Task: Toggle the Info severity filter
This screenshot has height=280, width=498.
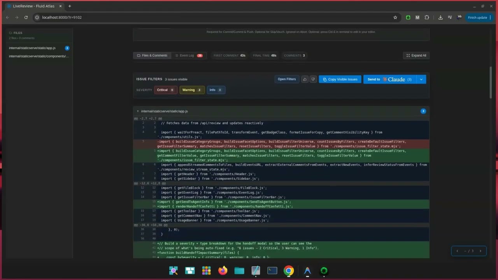Action: click(216, 90)
